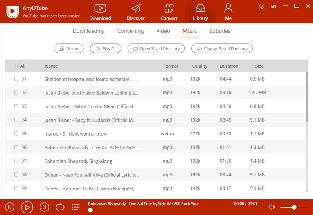Adjust the volume slider knob
This screenshot has height=215, width=313.
pos(294,207)
